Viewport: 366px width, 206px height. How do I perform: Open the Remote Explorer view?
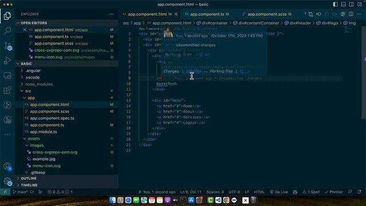click(7, 76)
